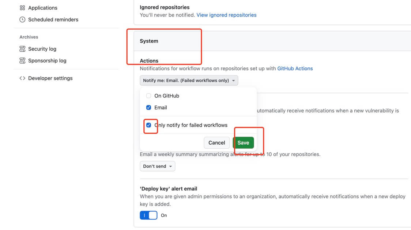Turn off the Deploy key alert toggle
Viewport: 411px width, 230px height.
[148, 215]
